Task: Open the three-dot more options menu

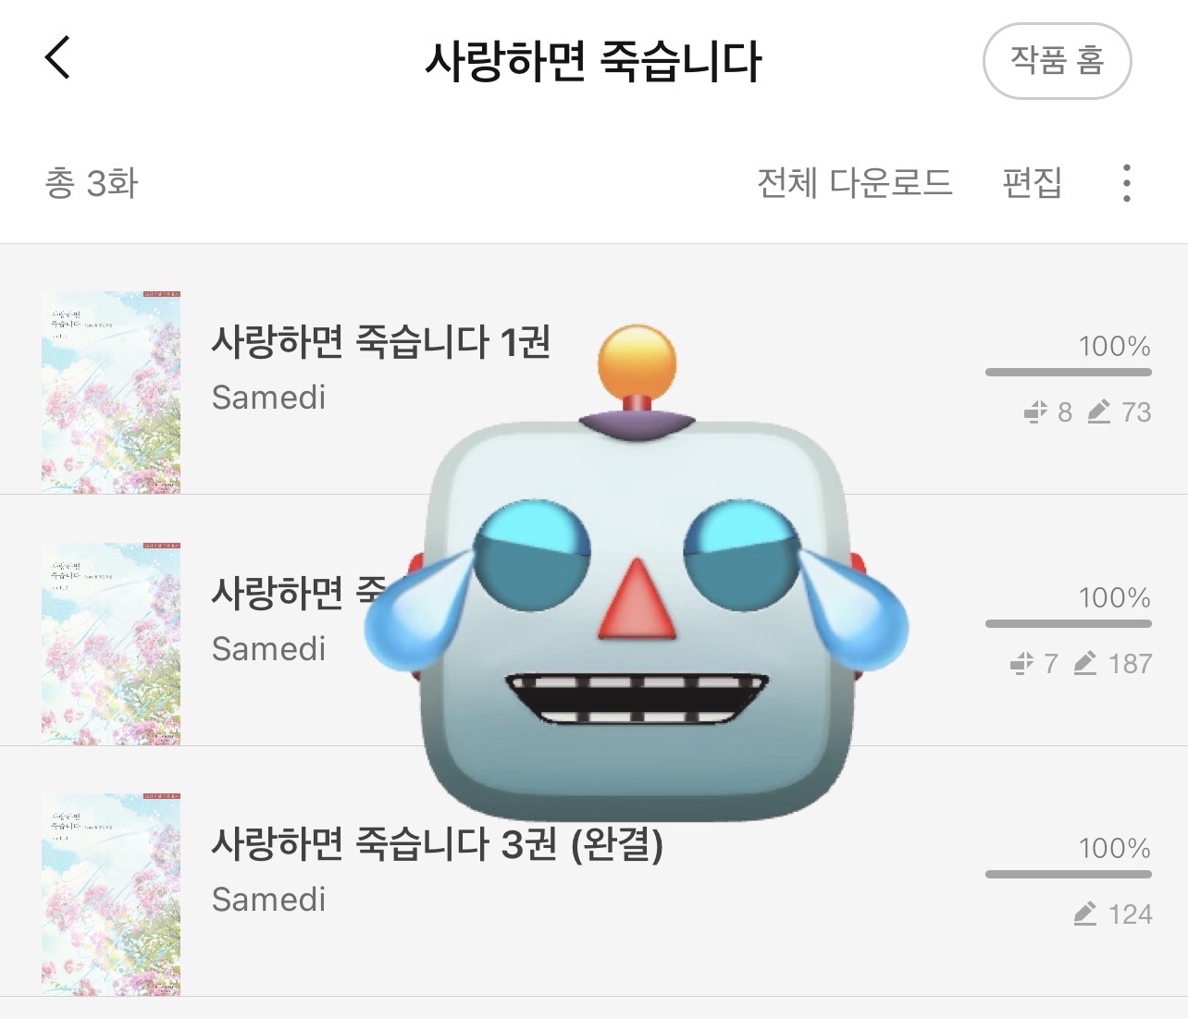Action: tap(1126, 183)
